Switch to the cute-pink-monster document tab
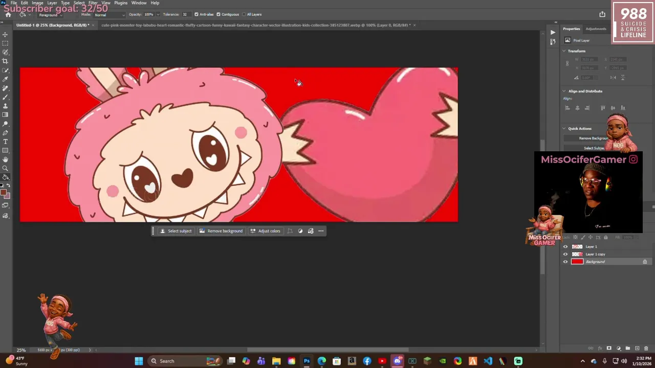Viewport: 655px width, 368px height. 256,25
